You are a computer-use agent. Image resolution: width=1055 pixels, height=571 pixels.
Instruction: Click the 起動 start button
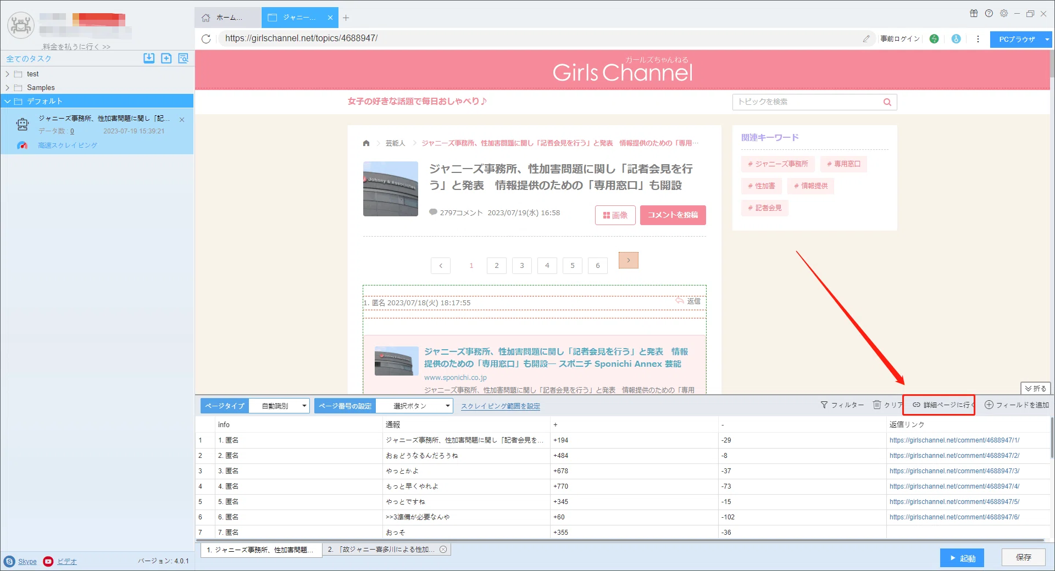(962, 558)
